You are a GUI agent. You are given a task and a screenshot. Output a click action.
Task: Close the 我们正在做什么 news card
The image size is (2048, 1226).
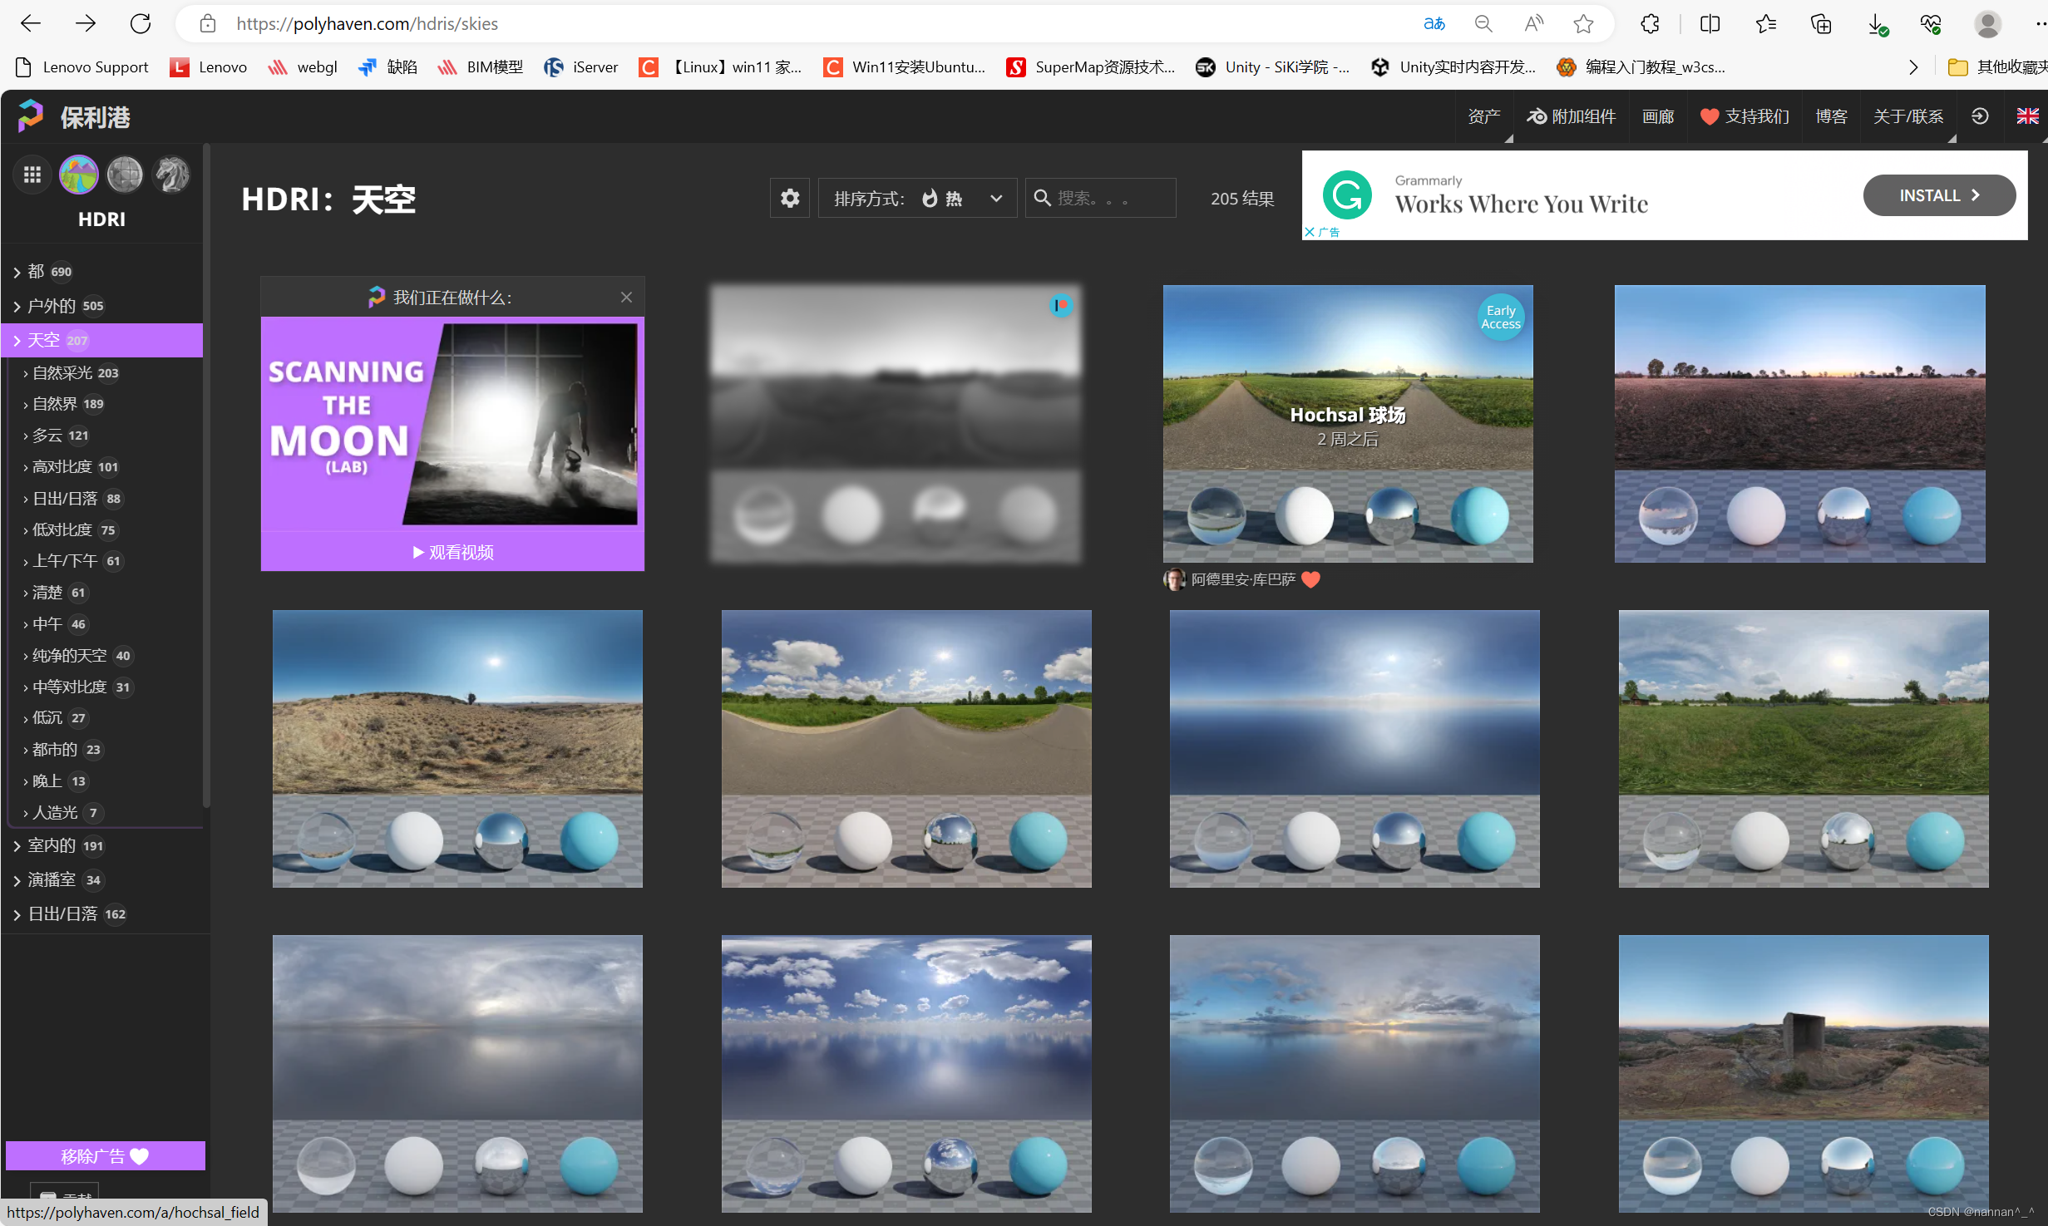[626, 297]
